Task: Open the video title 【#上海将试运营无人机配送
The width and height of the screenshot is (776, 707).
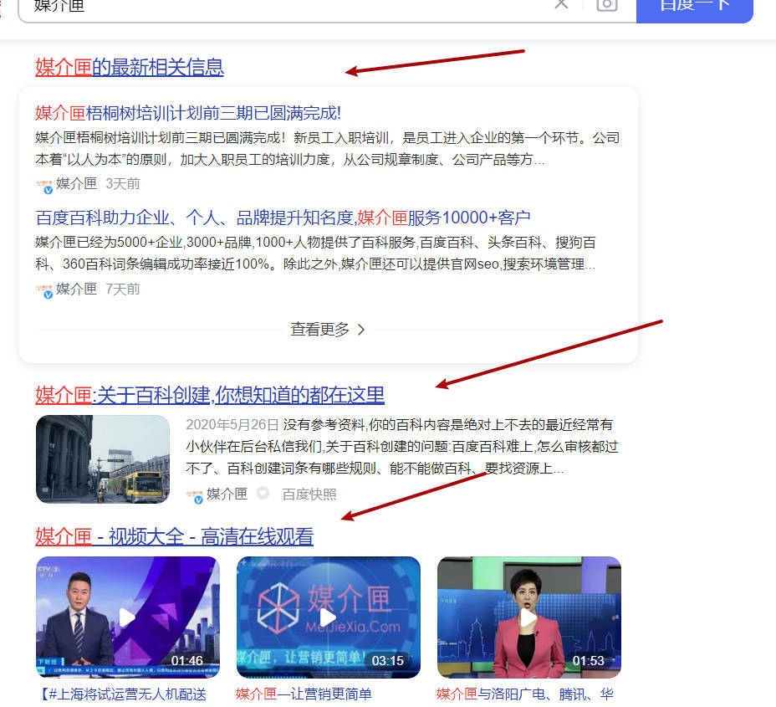Action: point(122,694)
